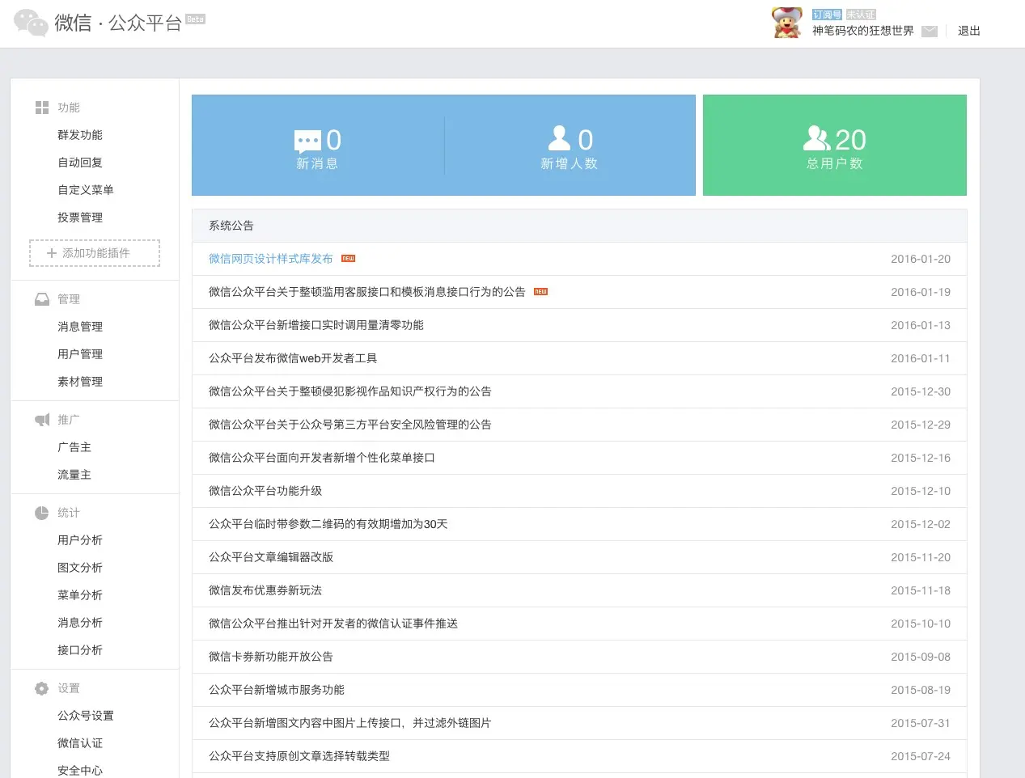This screenshot has width=1025, height=778.
Task: Click the Mario avatar thumbnail
Action: pos(787,23)
